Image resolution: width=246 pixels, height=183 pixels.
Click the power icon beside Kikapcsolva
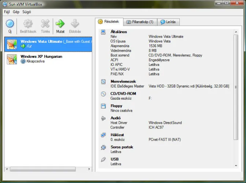[23, 61]
